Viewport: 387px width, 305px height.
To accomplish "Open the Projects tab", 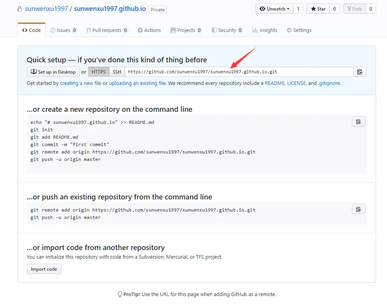I will pyautogui.click(x=186, y=30).
